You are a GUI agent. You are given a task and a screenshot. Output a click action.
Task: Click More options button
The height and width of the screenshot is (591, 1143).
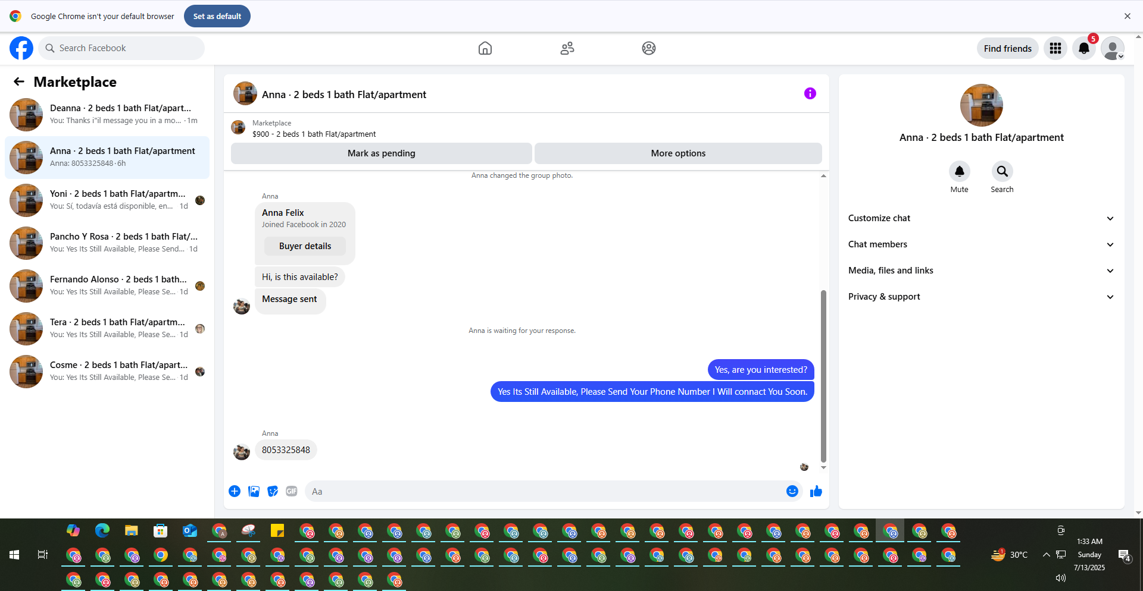678,153
